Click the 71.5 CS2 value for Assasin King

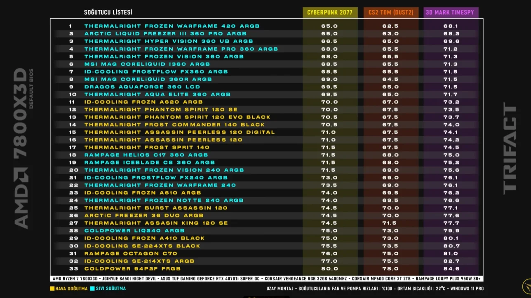(x=390, y=223)
